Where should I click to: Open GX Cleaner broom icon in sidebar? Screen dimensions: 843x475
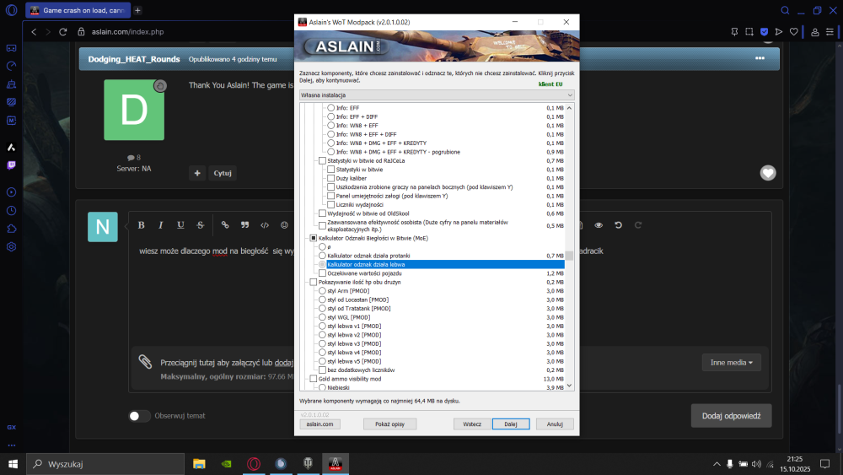coord(11,84)
